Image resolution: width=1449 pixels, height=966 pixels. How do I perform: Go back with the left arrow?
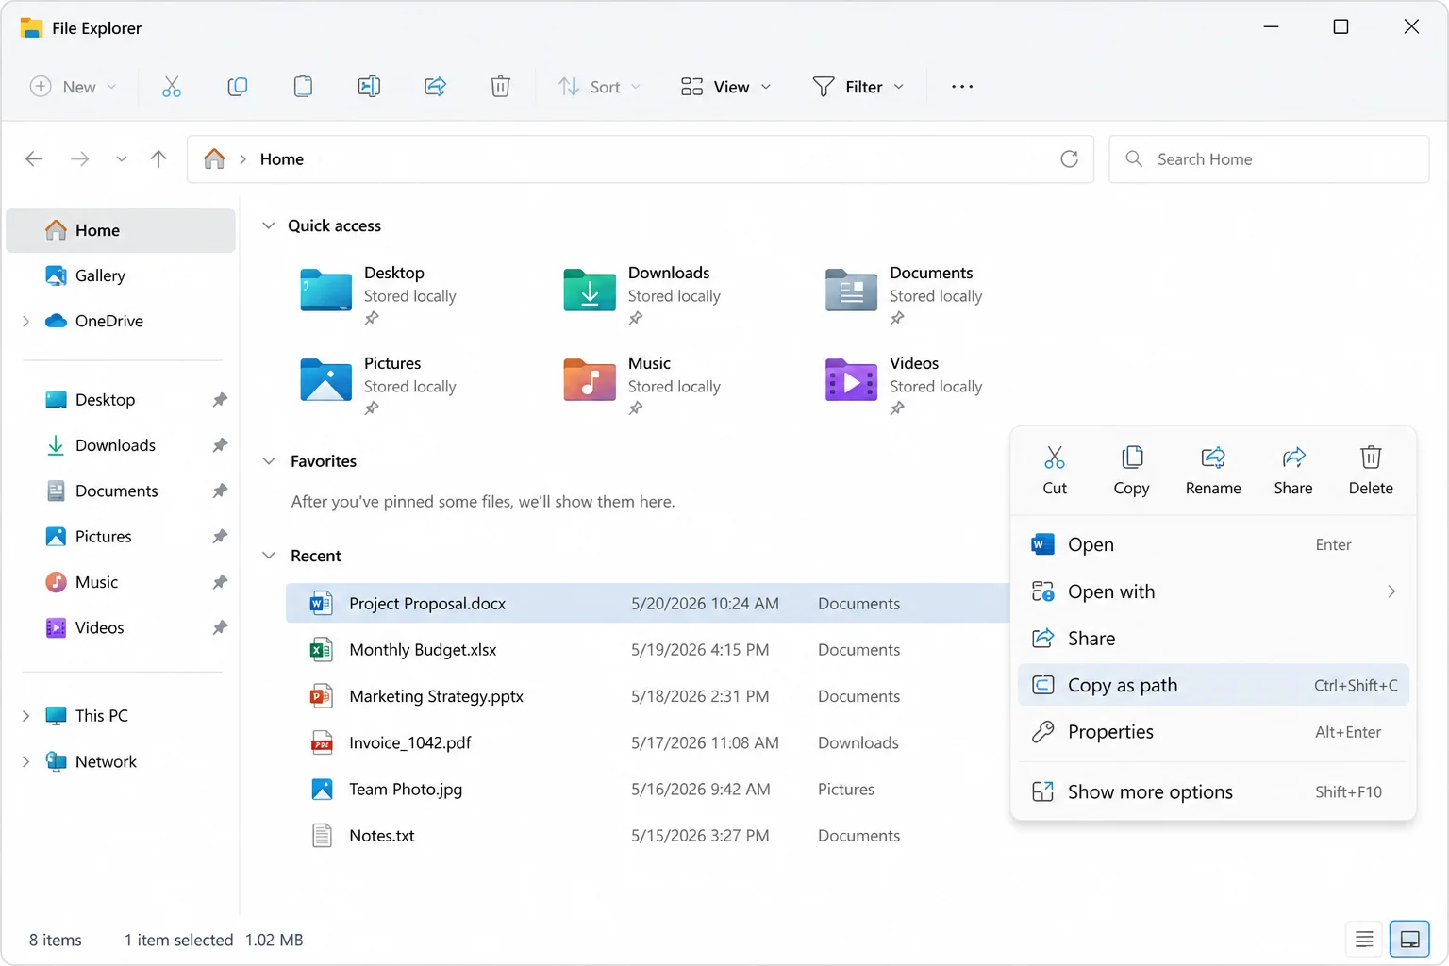coord(34,158)
